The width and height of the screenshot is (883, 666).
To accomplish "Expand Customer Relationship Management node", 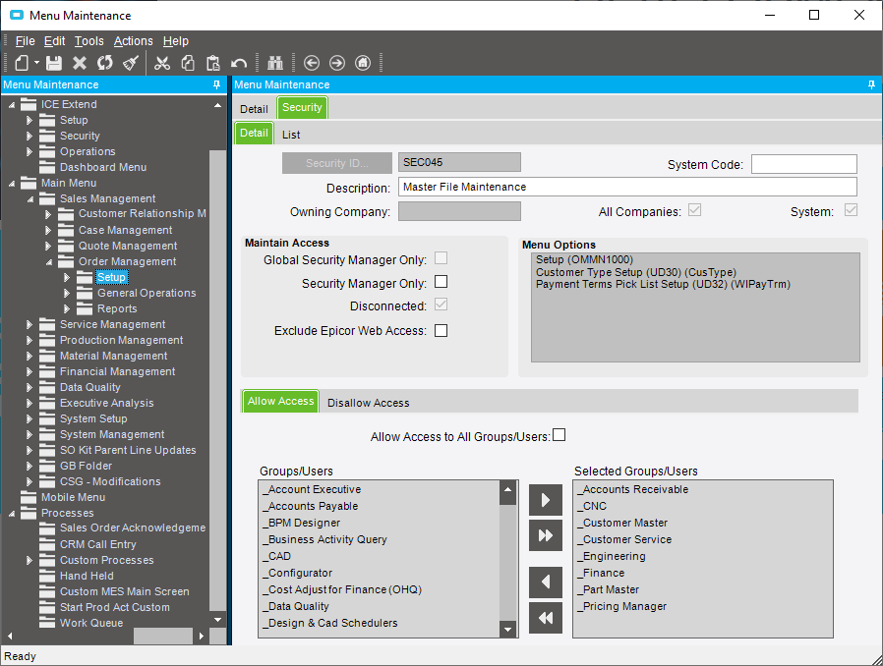I will (48, 214).
